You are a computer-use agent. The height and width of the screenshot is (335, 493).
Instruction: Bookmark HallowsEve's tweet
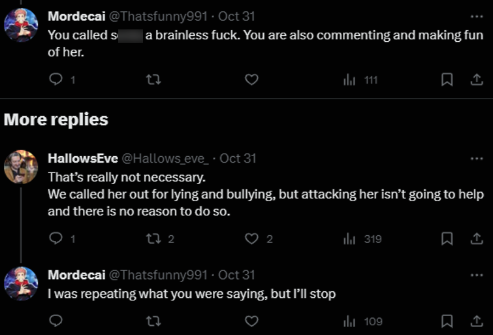(447, 239)
